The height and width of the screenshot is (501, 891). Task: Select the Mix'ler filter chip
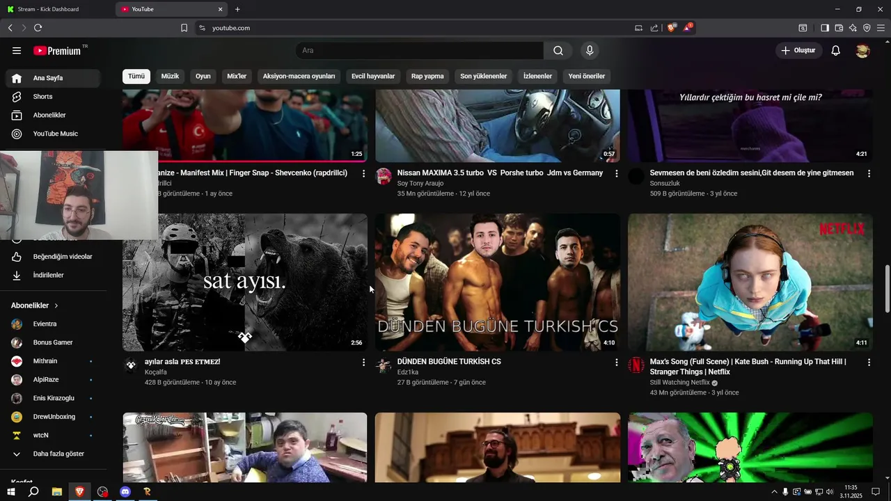coord(237,77)
